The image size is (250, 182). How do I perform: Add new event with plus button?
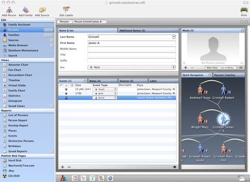coord(62,167)
